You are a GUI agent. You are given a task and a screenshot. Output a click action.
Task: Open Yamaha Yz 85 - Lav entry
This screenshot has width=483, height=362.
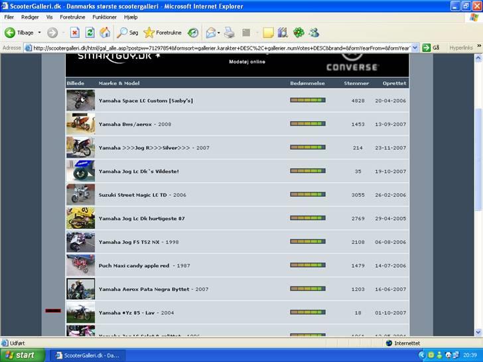pos(136,313)
